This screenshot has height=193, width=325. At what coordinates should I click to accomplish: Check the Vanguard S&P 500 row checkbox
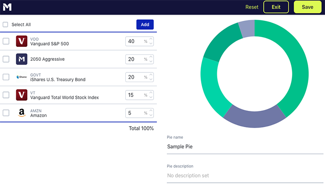click(6, 41)
